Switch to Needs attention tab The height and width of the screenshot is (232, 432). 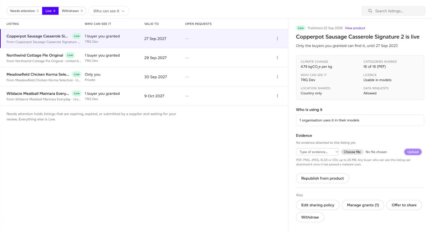point(24,11)
